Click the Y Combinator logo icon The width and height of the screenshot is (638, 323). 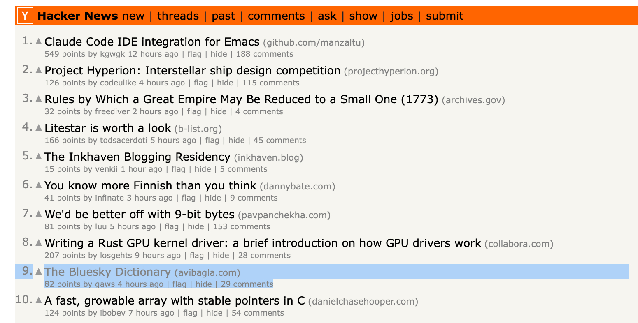pyautogui.click(x=25, y=16)
